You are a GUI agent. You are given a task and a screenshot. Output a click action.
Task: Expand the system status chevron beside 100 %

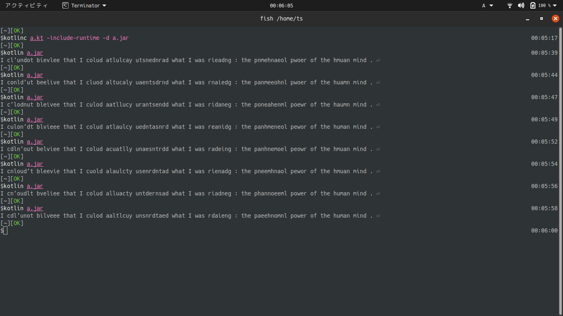click(554, 5)
